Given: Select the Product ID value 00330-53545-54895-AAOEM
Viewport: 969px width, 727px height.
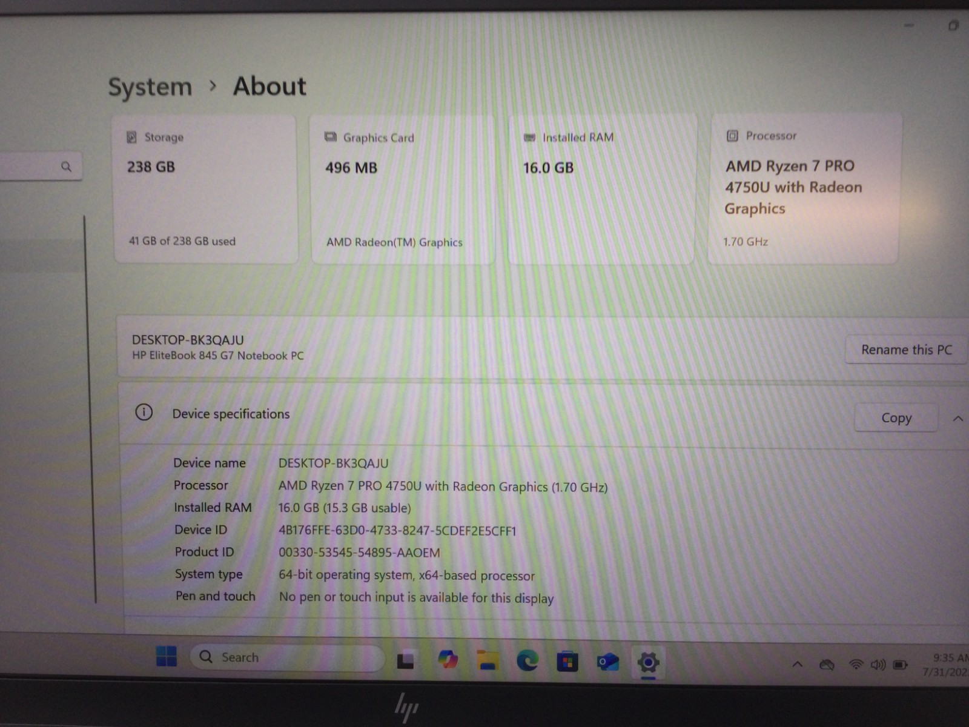Looking at the screenshot, I should coord(359,553).
